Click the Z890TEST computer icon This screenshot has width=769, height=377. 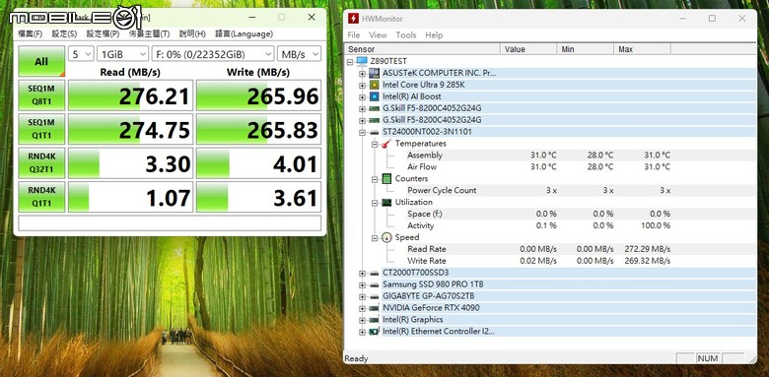coord(362,61)
